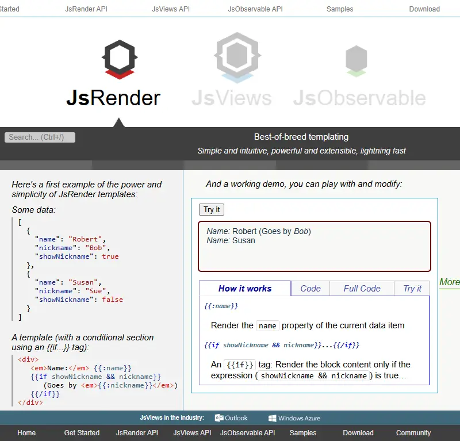This screenshot has width=460, height=441.
Task: Switch to the How it works tab
Action: point(245,289)
